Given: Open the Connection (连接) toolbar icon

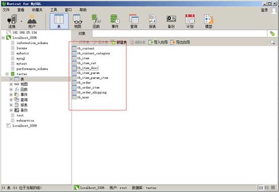Looking at the screenshot, I should click(12, 21).
